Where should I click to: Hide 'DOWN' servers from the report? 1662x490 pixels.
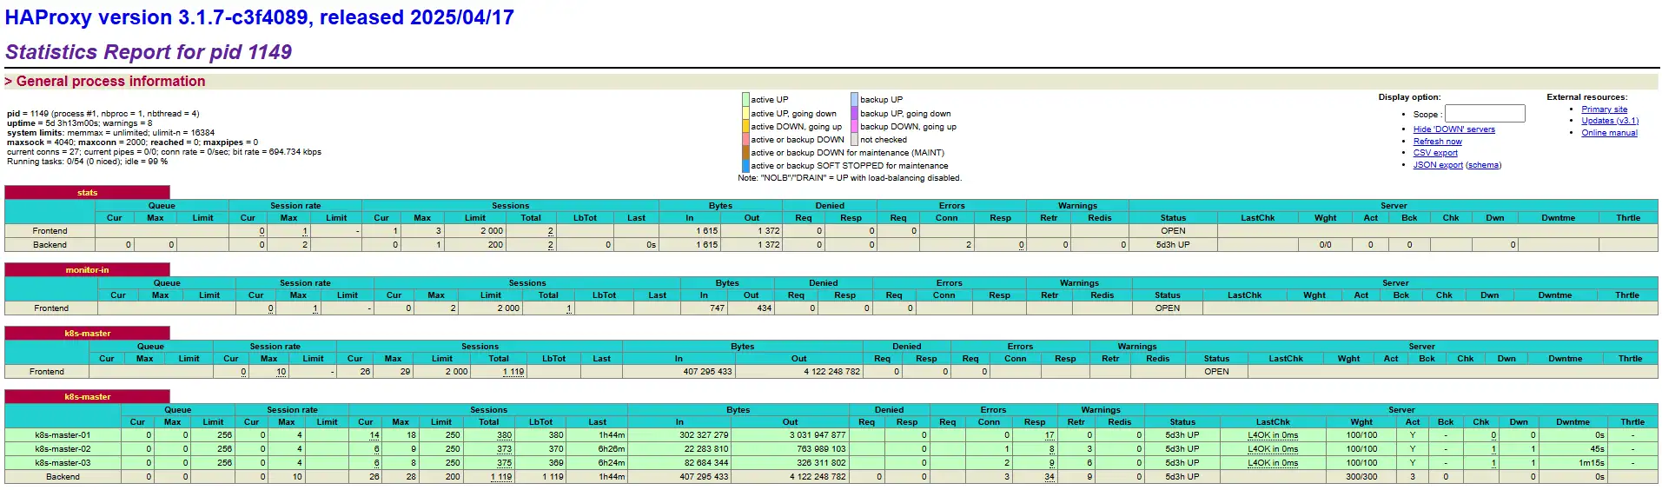[1453, 129]
